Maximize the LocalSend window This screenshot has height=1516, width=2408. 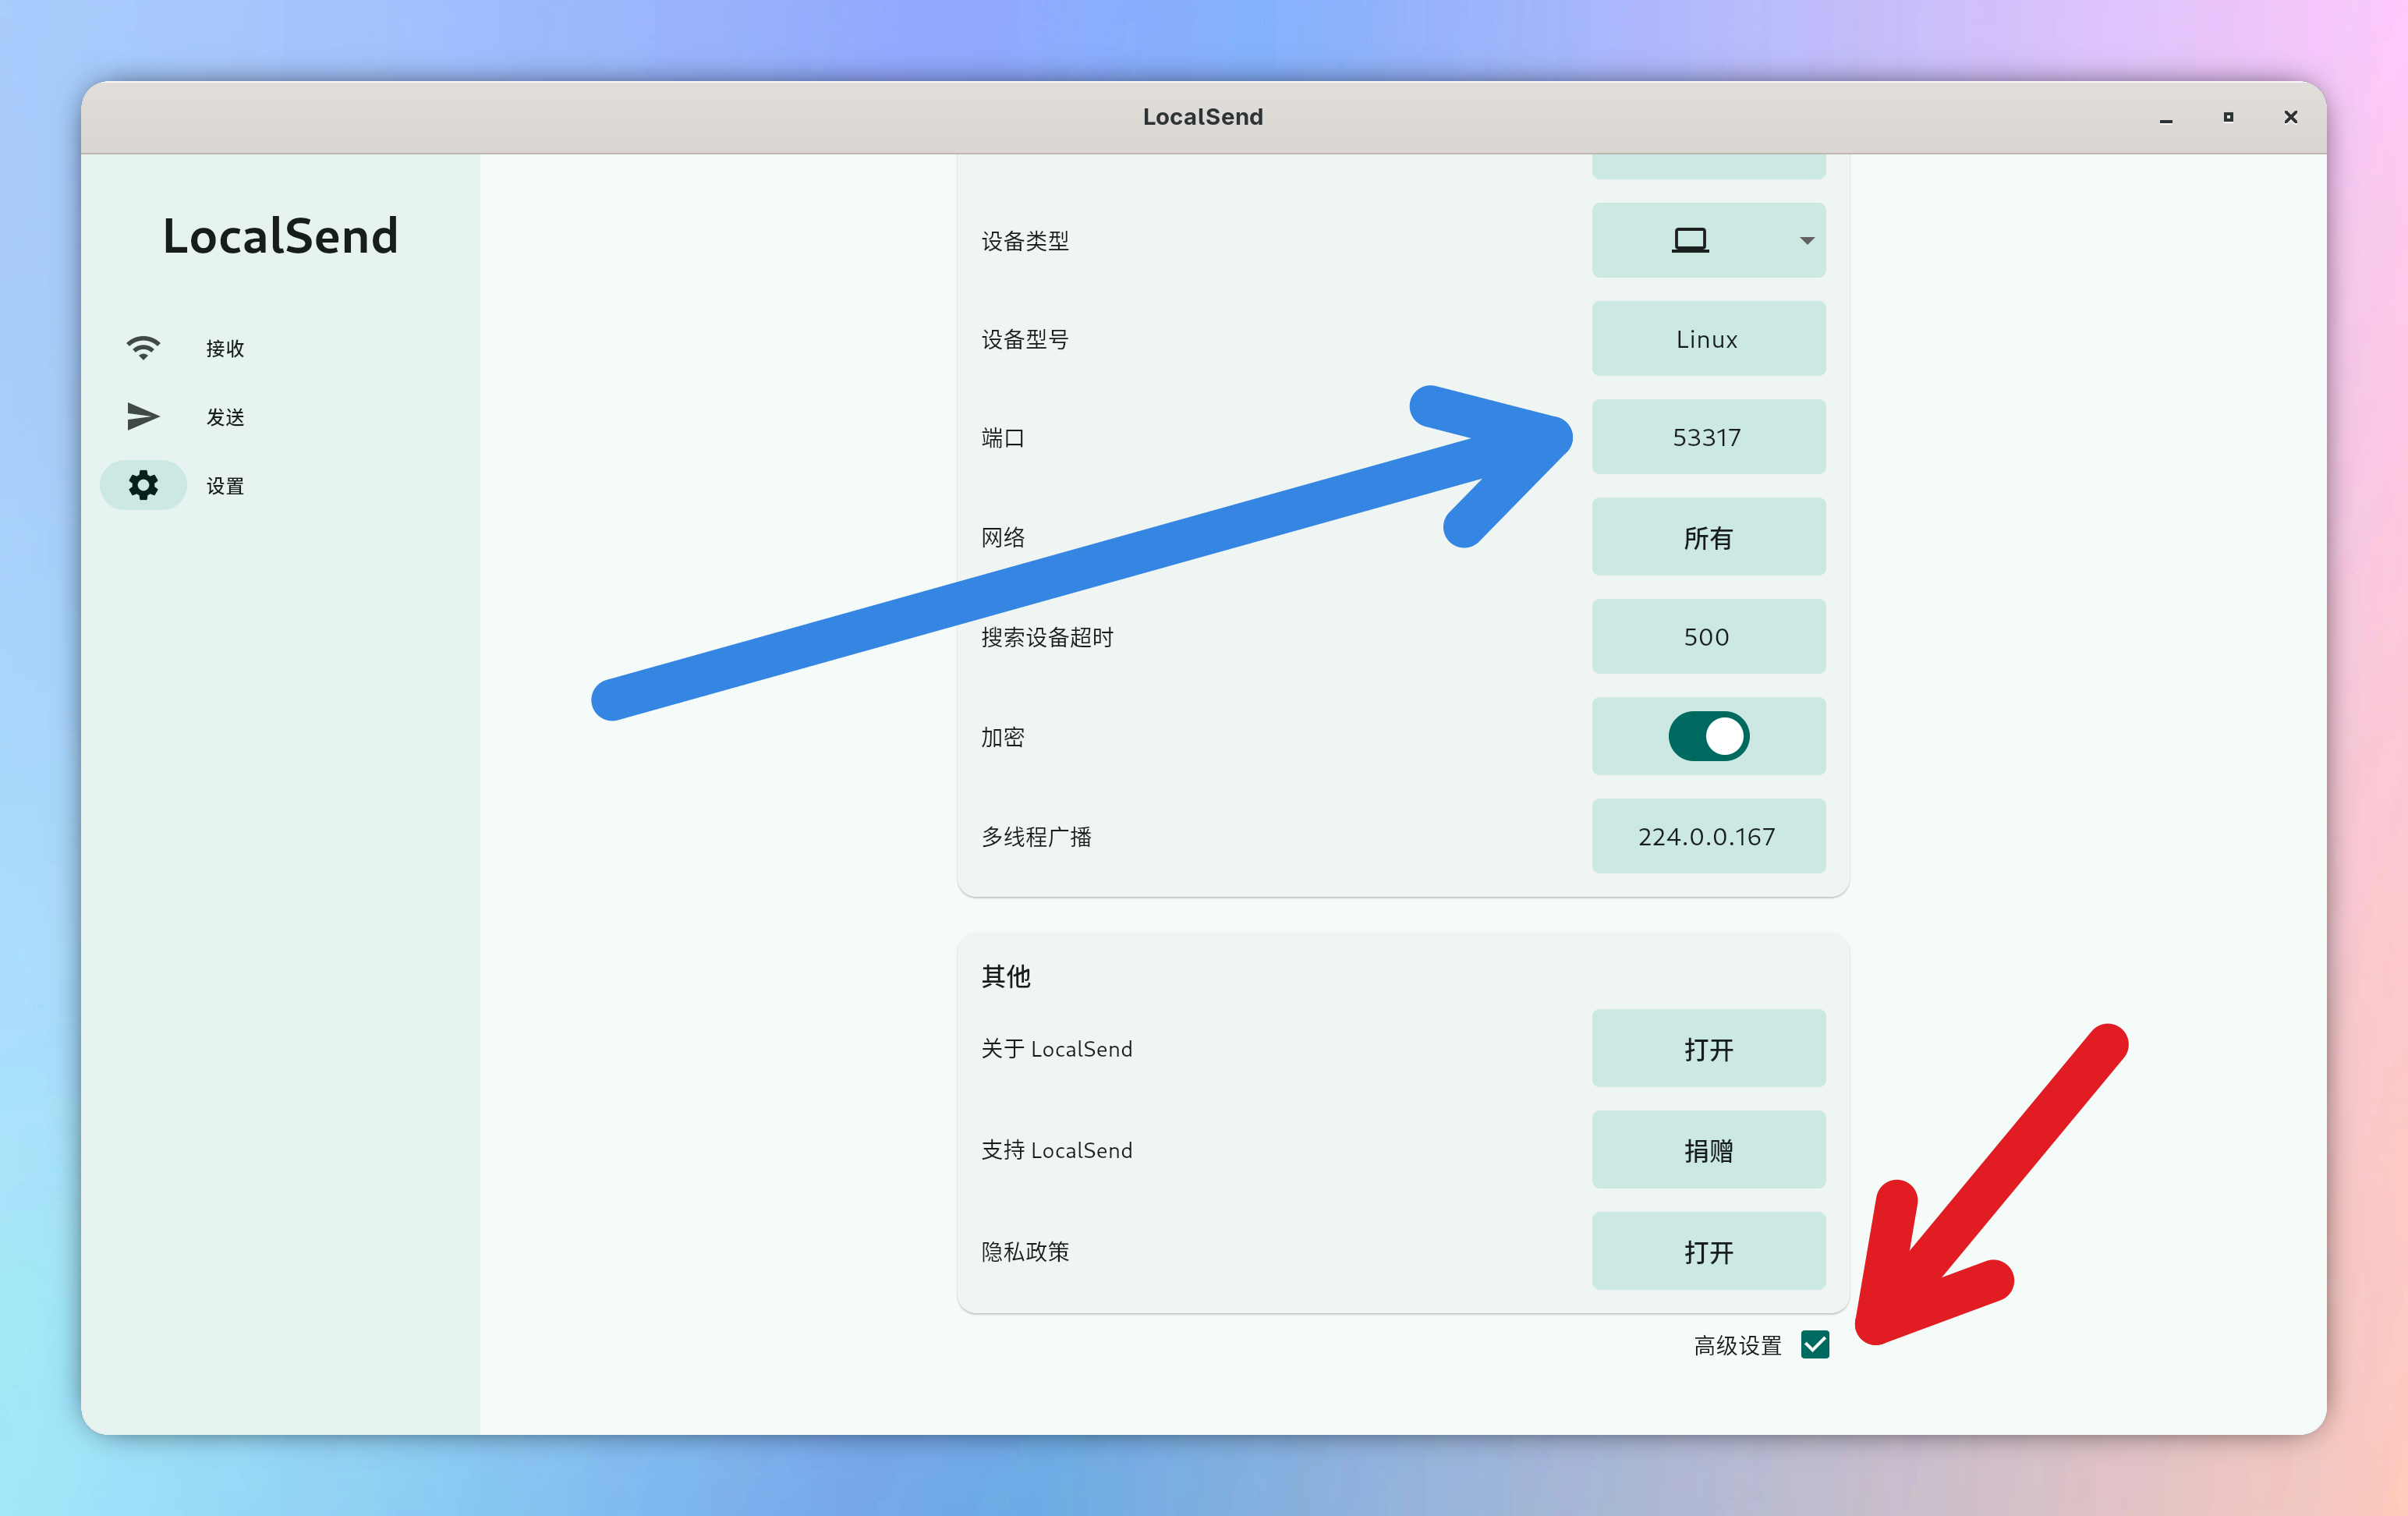point(2228,117)
